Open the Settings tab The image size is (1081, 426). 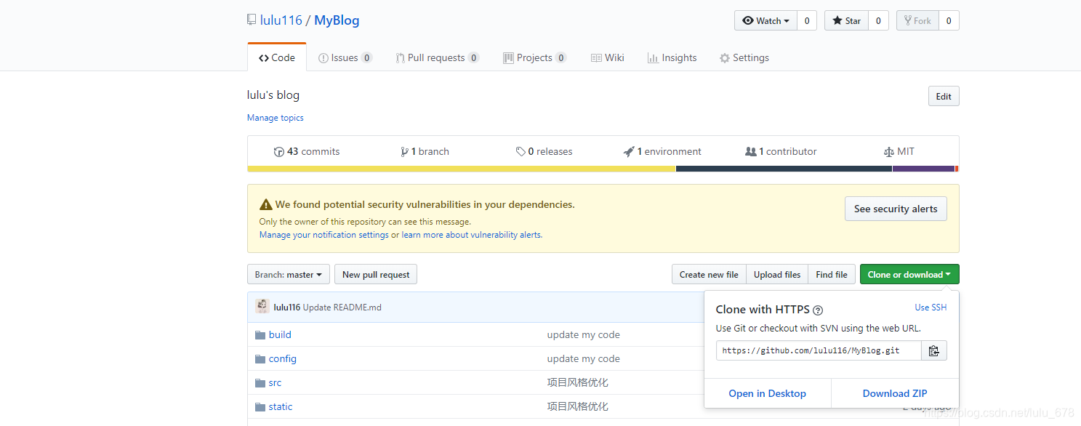click(x=744, y=57)
